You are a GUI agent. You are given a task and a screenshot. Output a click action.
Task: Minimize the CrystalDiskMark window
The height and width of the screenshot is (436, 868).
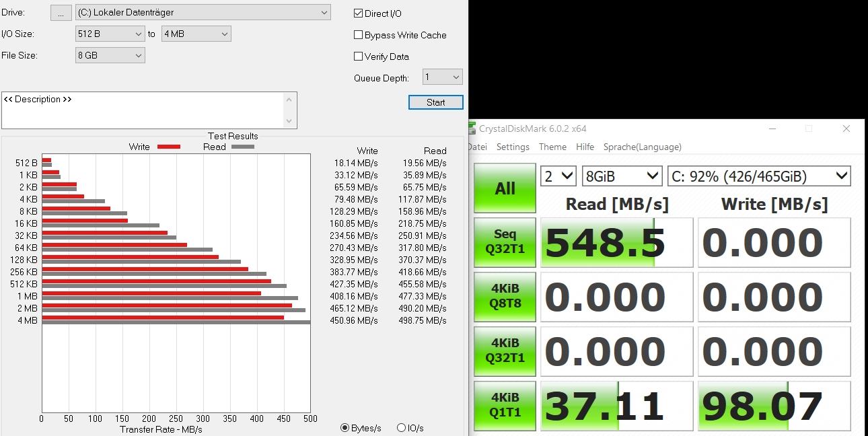(771, 129)
